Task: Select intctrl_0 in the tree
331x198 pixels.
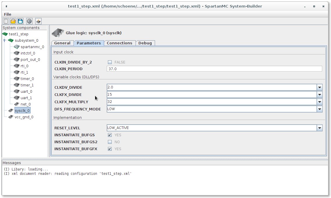Action: [x=28, y=53]
